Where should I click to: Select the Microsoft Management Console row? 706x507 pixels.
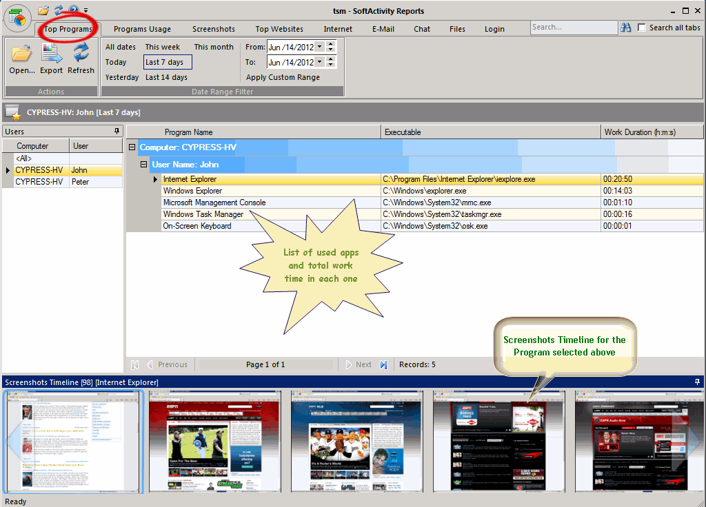[x=432, y=203]
